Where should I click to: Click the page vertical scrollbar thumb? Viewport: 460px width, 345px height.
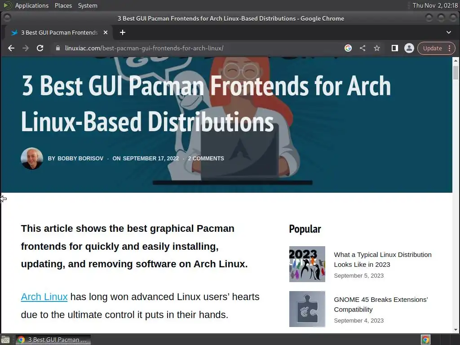coord(456,73)
